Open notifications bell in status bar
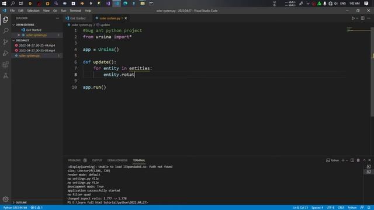Viewport: 374px width, 210px height. [x=369, y=208]
